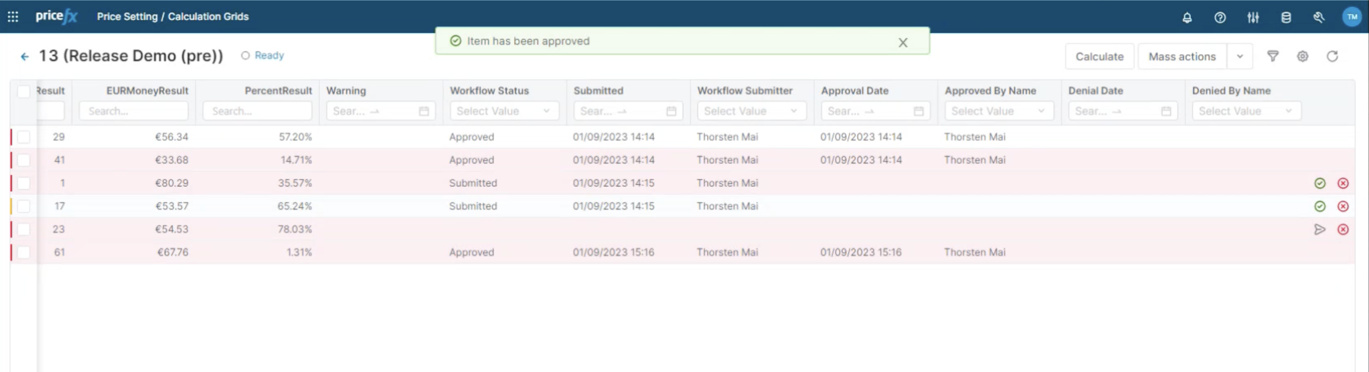1369x372 pixels.
Task: Submit the row with €54.53
Action: (1319, 229)
